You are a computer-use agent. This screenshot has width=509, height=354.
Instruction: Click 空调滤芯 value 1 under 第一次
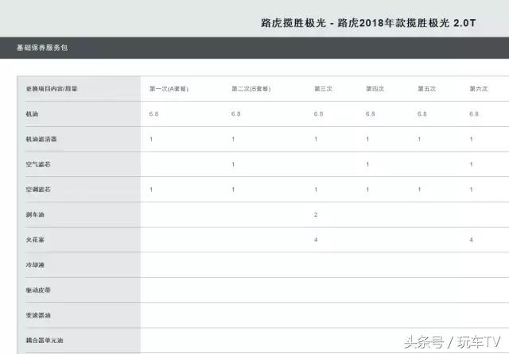151,190
